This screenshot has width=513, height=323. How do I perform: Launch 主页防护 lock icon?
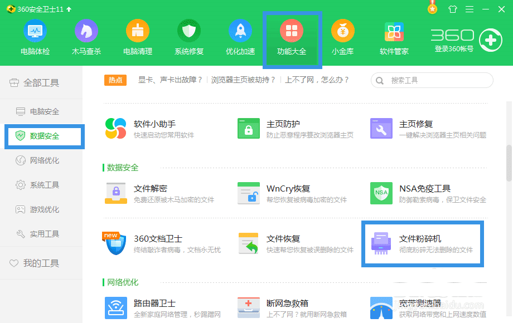click(249, 128)
